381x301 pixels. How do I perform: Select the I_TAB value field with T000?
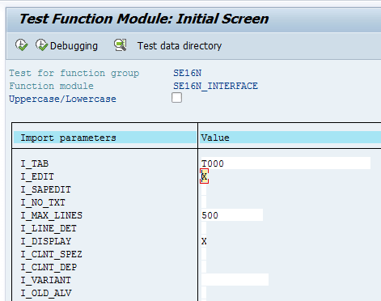286,163
